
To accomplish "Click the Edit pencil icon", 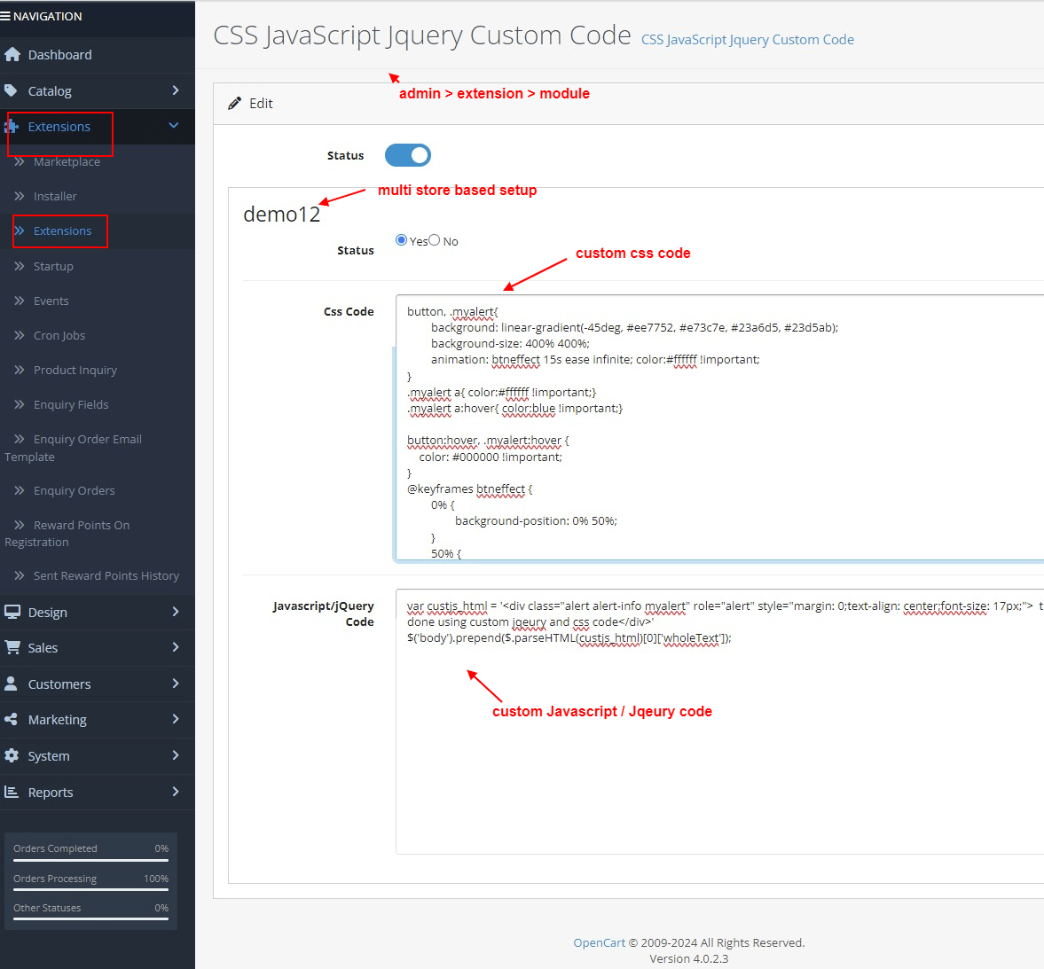I will (234, 103).
